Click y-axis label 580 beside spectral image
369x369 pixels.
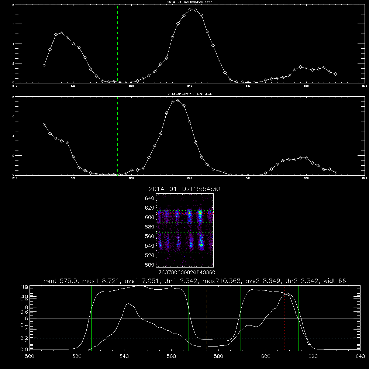tap(149, 227)
